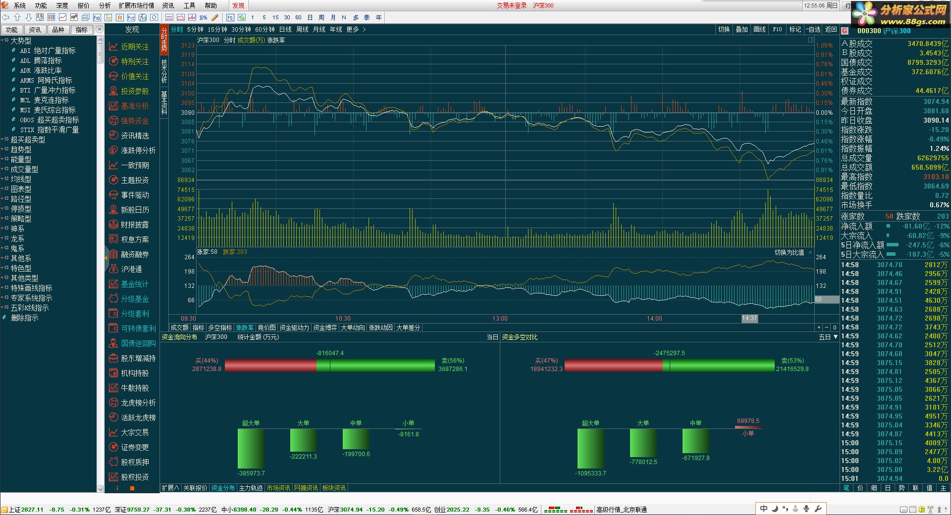Open 新股日历 in discovery panel
Viewport: 951px width, 515px height.
tap(135, 210)
